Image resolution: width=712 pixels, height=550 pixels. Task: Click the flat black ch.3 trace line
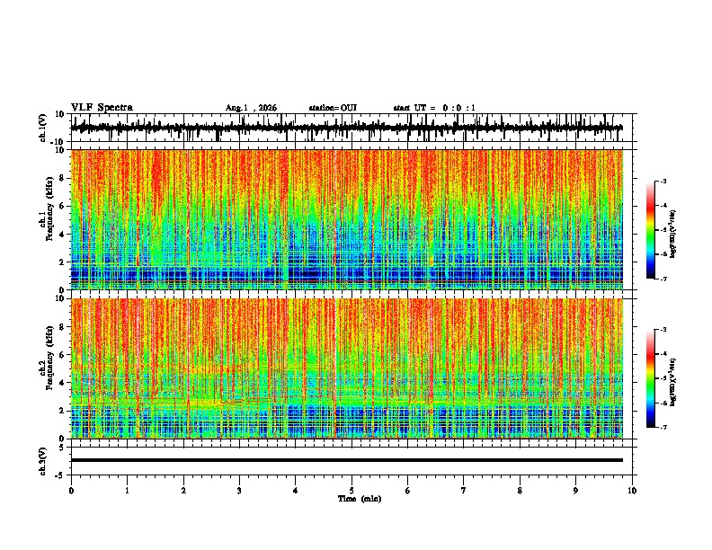[347, 460]
